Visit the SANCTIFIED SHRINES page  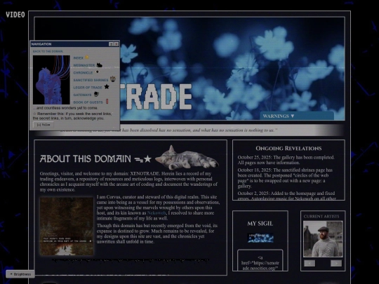click(91, 80)
